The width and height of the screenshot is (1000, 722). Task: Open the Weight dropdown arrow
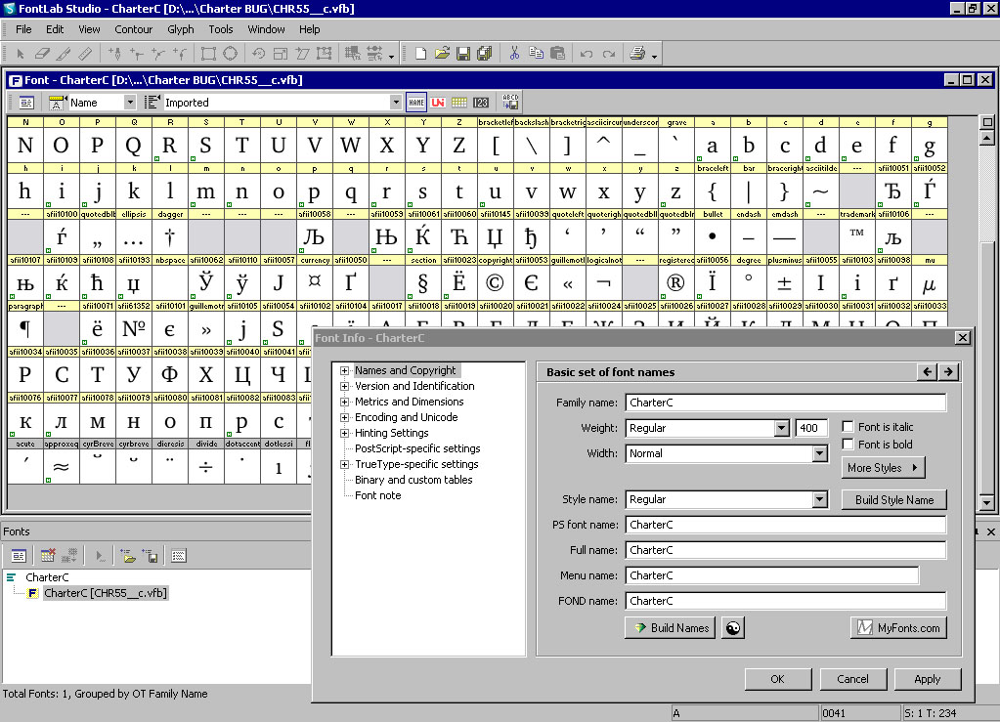tap(781, 428)
